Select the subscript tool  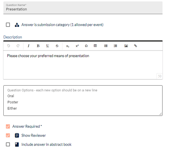point(68,46)
